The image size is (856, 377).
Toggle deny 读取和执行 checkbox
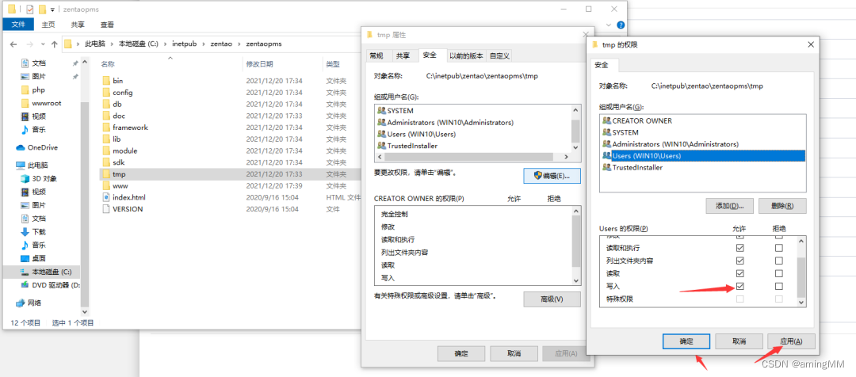pyautogui.click(x=779, y=248)
